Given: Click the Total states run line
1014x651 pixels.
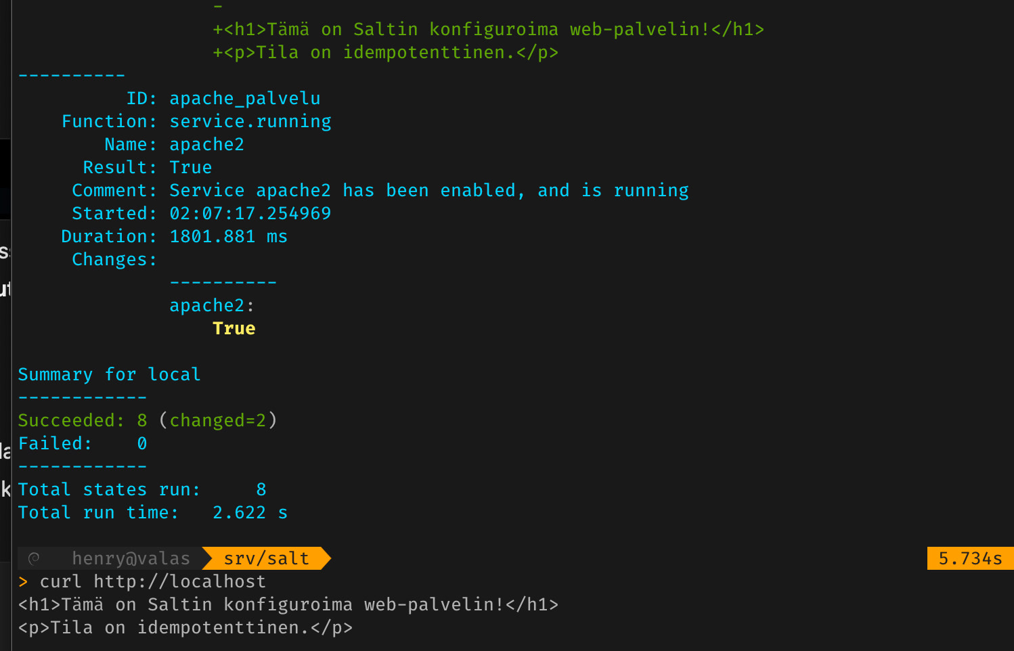Looking at the screenshot, I should point(141,489).
